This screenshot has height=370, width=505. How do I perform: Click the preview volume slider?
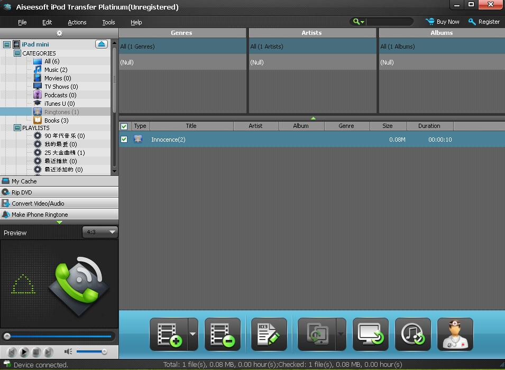coord(91,351)
